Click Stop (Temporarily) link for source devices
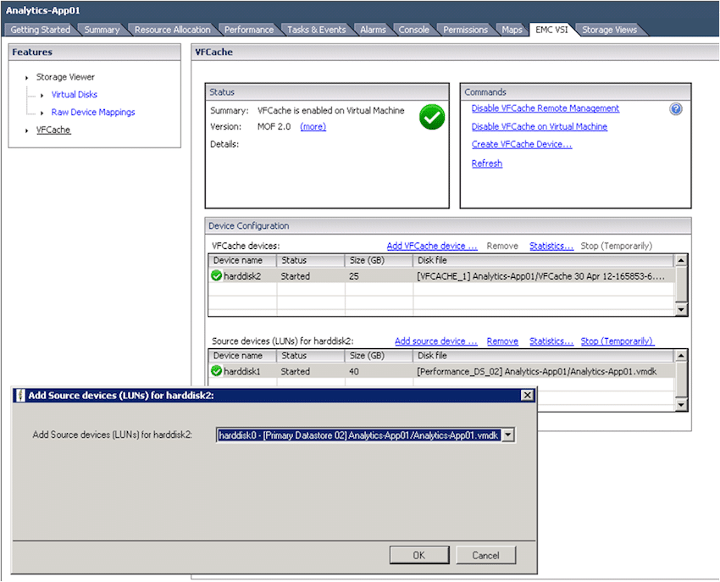This screenshot has height=582, width=720. click(x=618, y=341)
